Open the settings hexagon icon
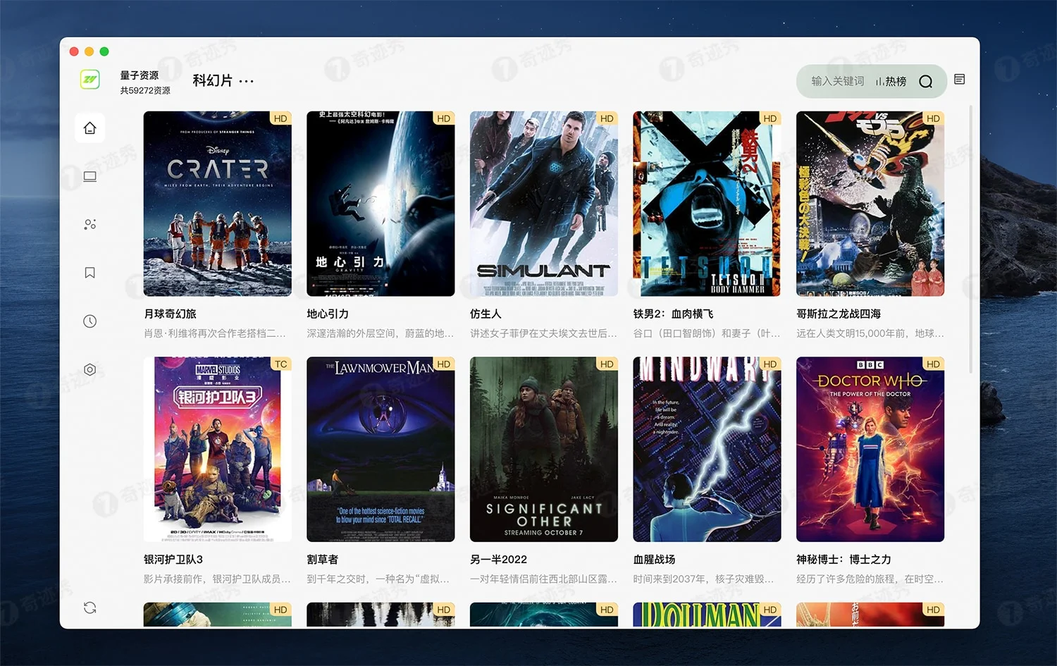The width and height of the screenshot is (1057, 666). [89, 369]
